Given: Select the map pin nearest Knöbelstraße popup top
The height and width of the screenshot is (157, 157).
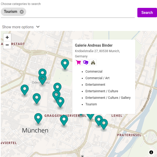Looking at the screenshot, I should pyautogui.click(x=65, y=64).
